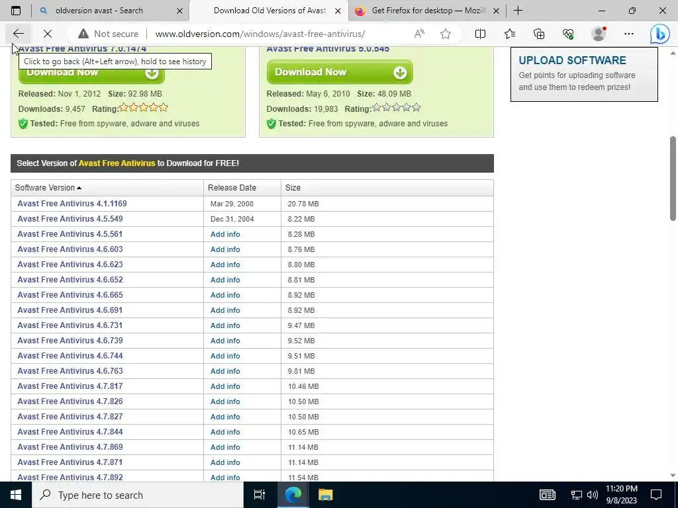Click Add info for version 4.7.826
The width and height of the screenshot is (678, 508).
[x=225, y=402]
